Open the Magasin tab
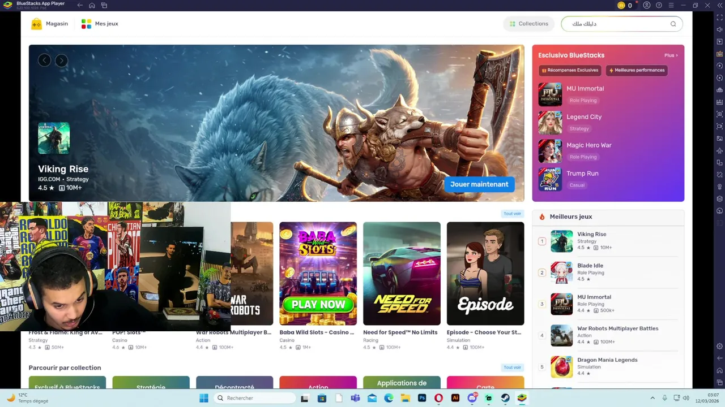 coord(50,24)
